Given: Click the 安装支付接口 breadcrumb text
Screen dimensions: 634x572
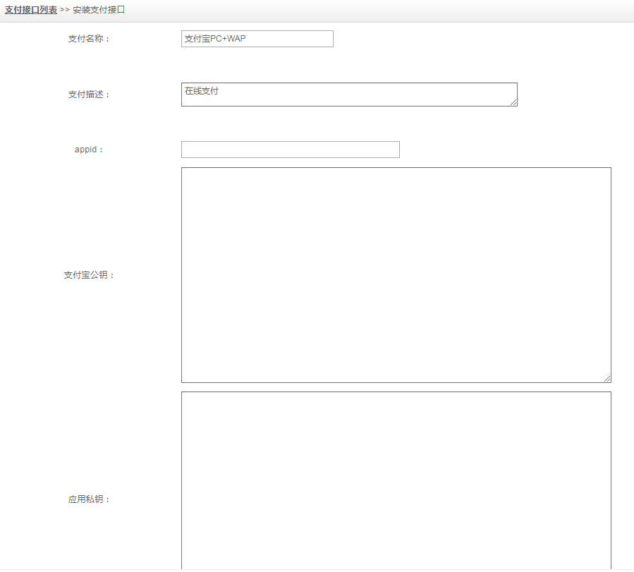Looking at the screenshot, I should coord(99,11).
